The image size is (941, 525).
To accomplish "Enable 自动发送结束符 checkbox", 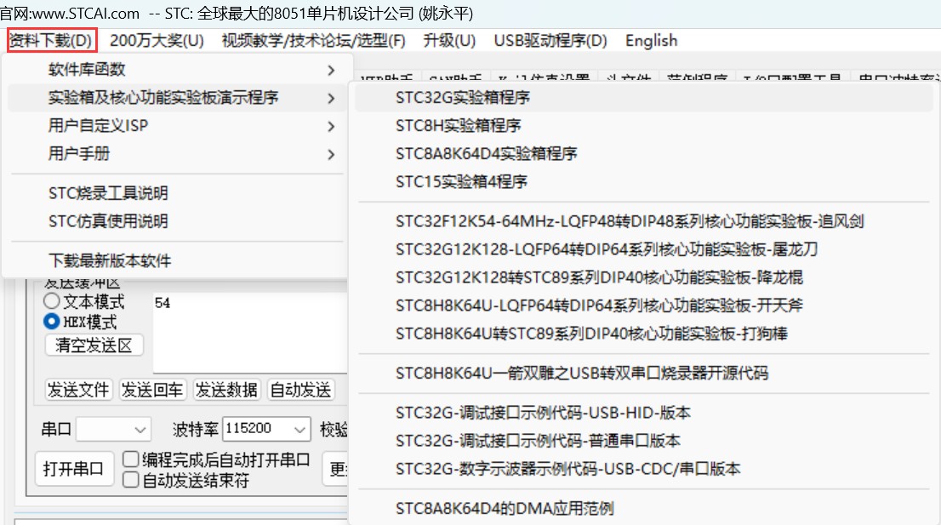I will click(x=131, y=480).
